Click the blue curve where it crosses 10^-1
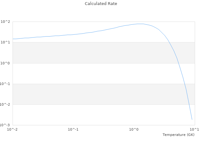The image size is (201, 150). 185,84
